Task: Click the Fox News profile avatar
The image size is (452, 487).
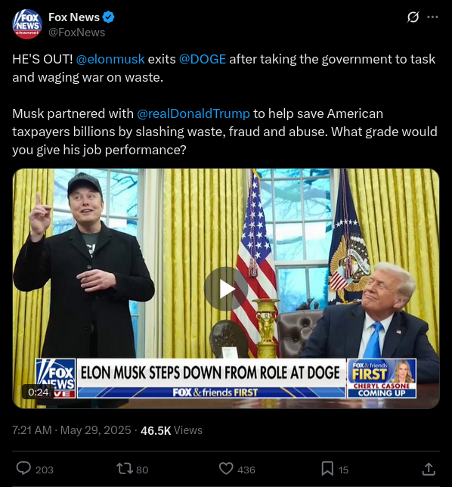Action: tap(27, 24)
